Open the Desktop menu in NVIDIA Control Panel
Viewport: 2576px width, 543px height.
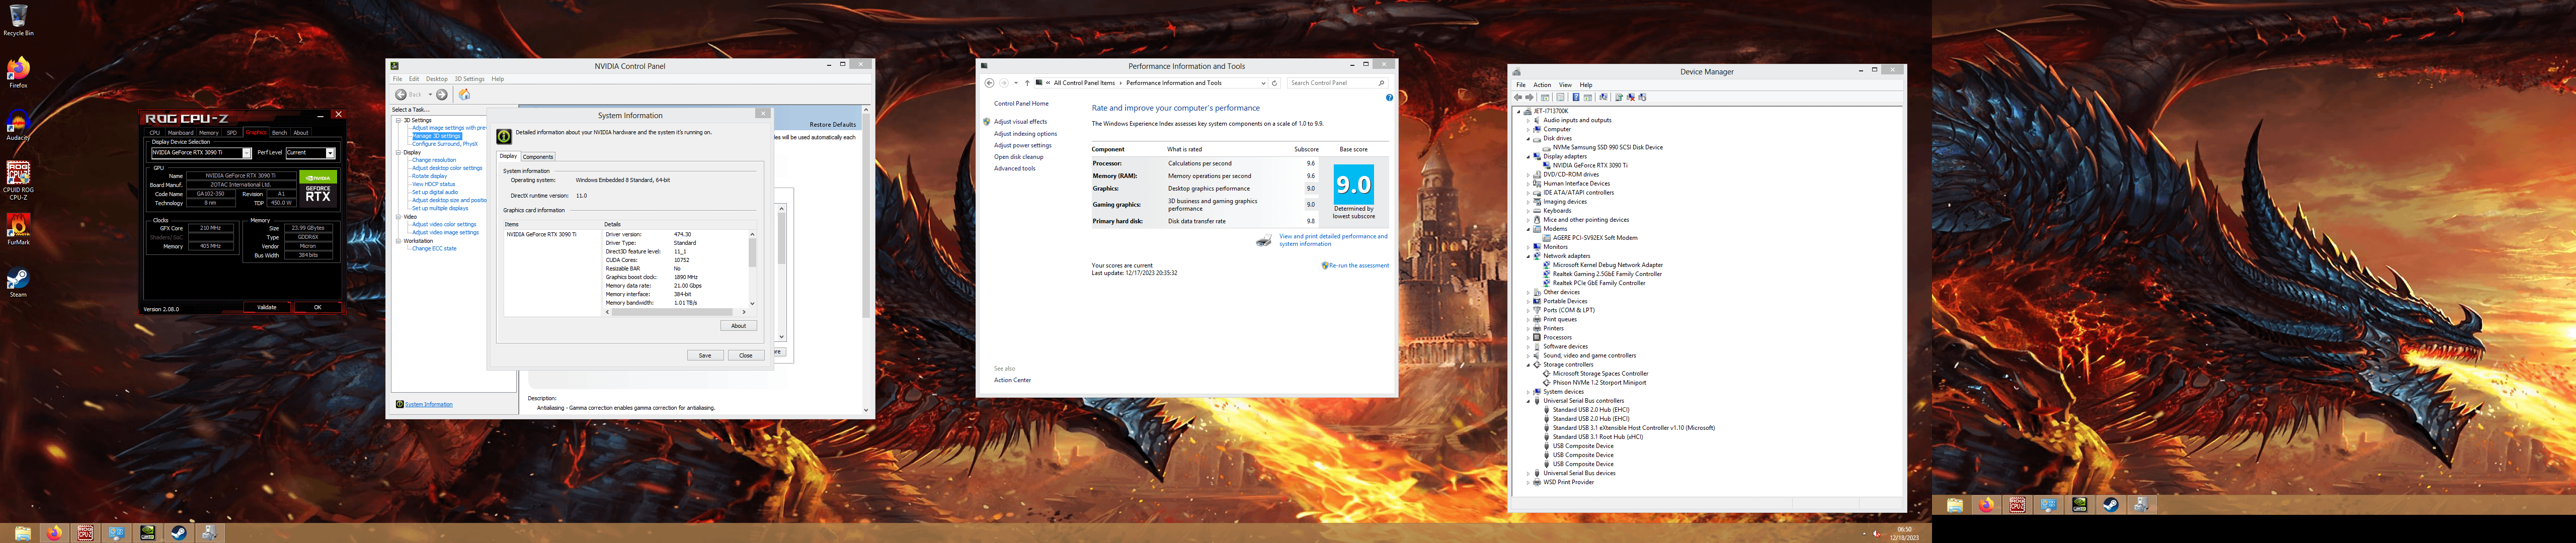[x=436, y=79]
